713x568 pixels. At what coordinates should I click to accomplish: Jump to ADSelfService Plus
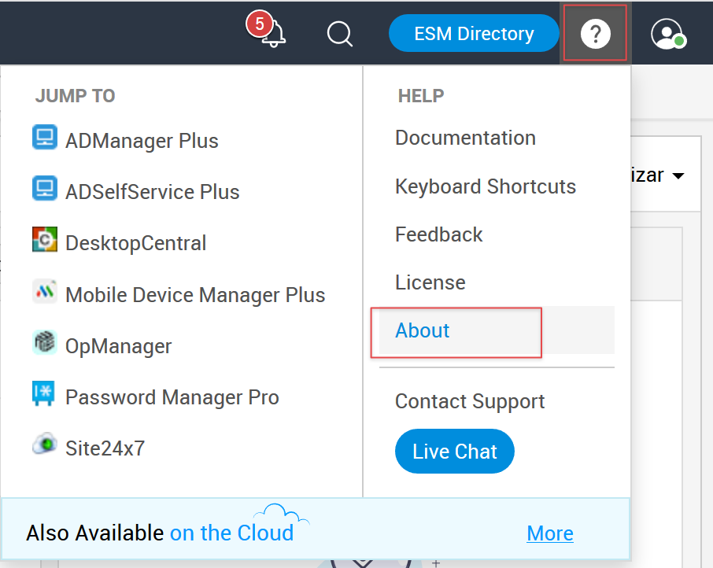(153, 192)
